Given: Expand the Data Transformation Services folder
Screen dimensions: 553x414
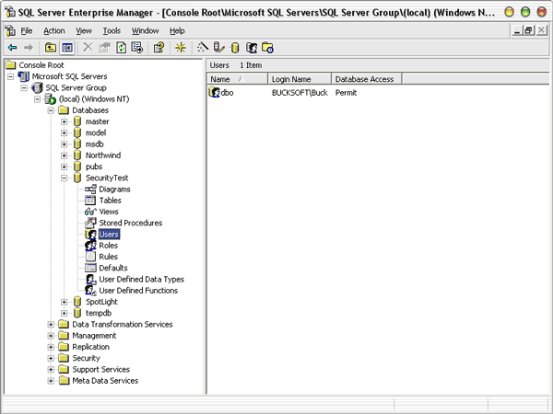Looking at the screenshot, I should tap(51, 325).
